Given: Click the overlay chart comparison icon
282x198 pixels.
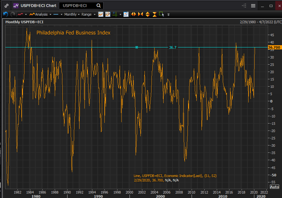Looking at the screenshot, I should (108, 14).
